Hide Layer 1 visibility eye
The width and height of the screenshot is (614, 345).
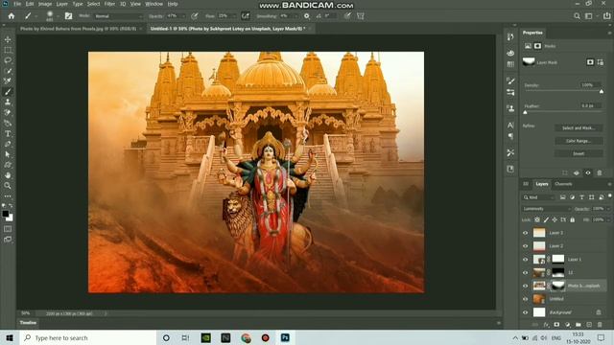coord(525,260)
